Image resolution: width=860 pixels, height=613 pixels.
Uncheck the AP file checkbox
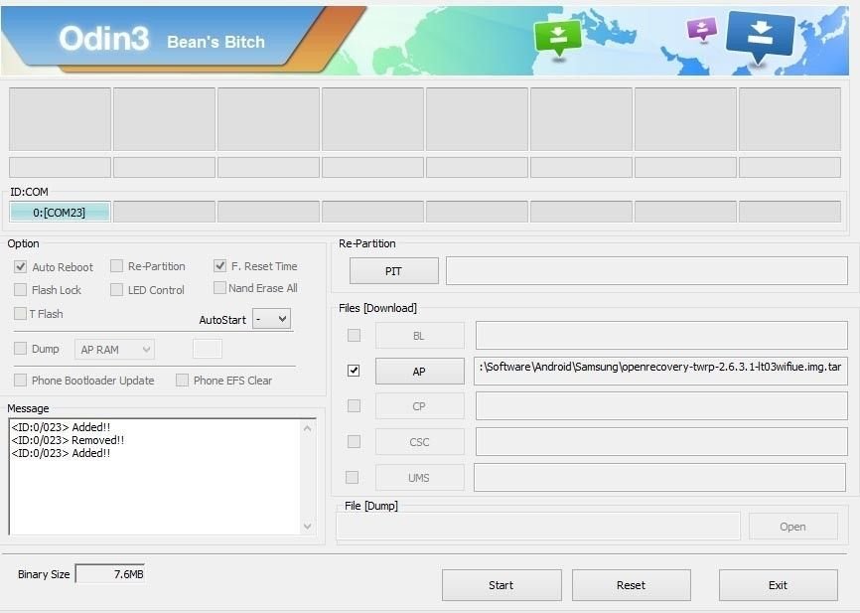coord(354,371)
